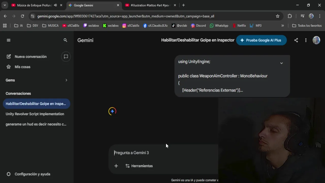Open the DEV bookmarks folder
The image size is (325, 183).
32,25
